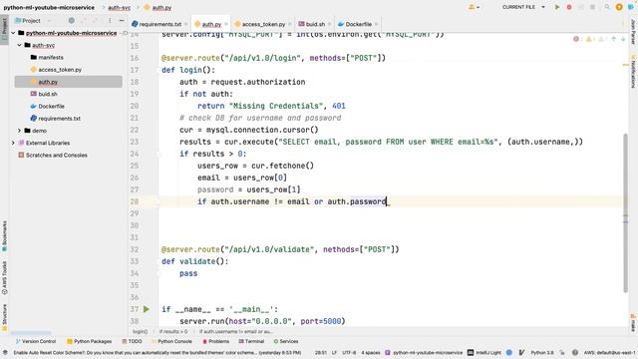Screen dimensions: 638x359
Task: Click the target locate icon in Project panel
Action: pyautogui.click(x=71, y=20)
